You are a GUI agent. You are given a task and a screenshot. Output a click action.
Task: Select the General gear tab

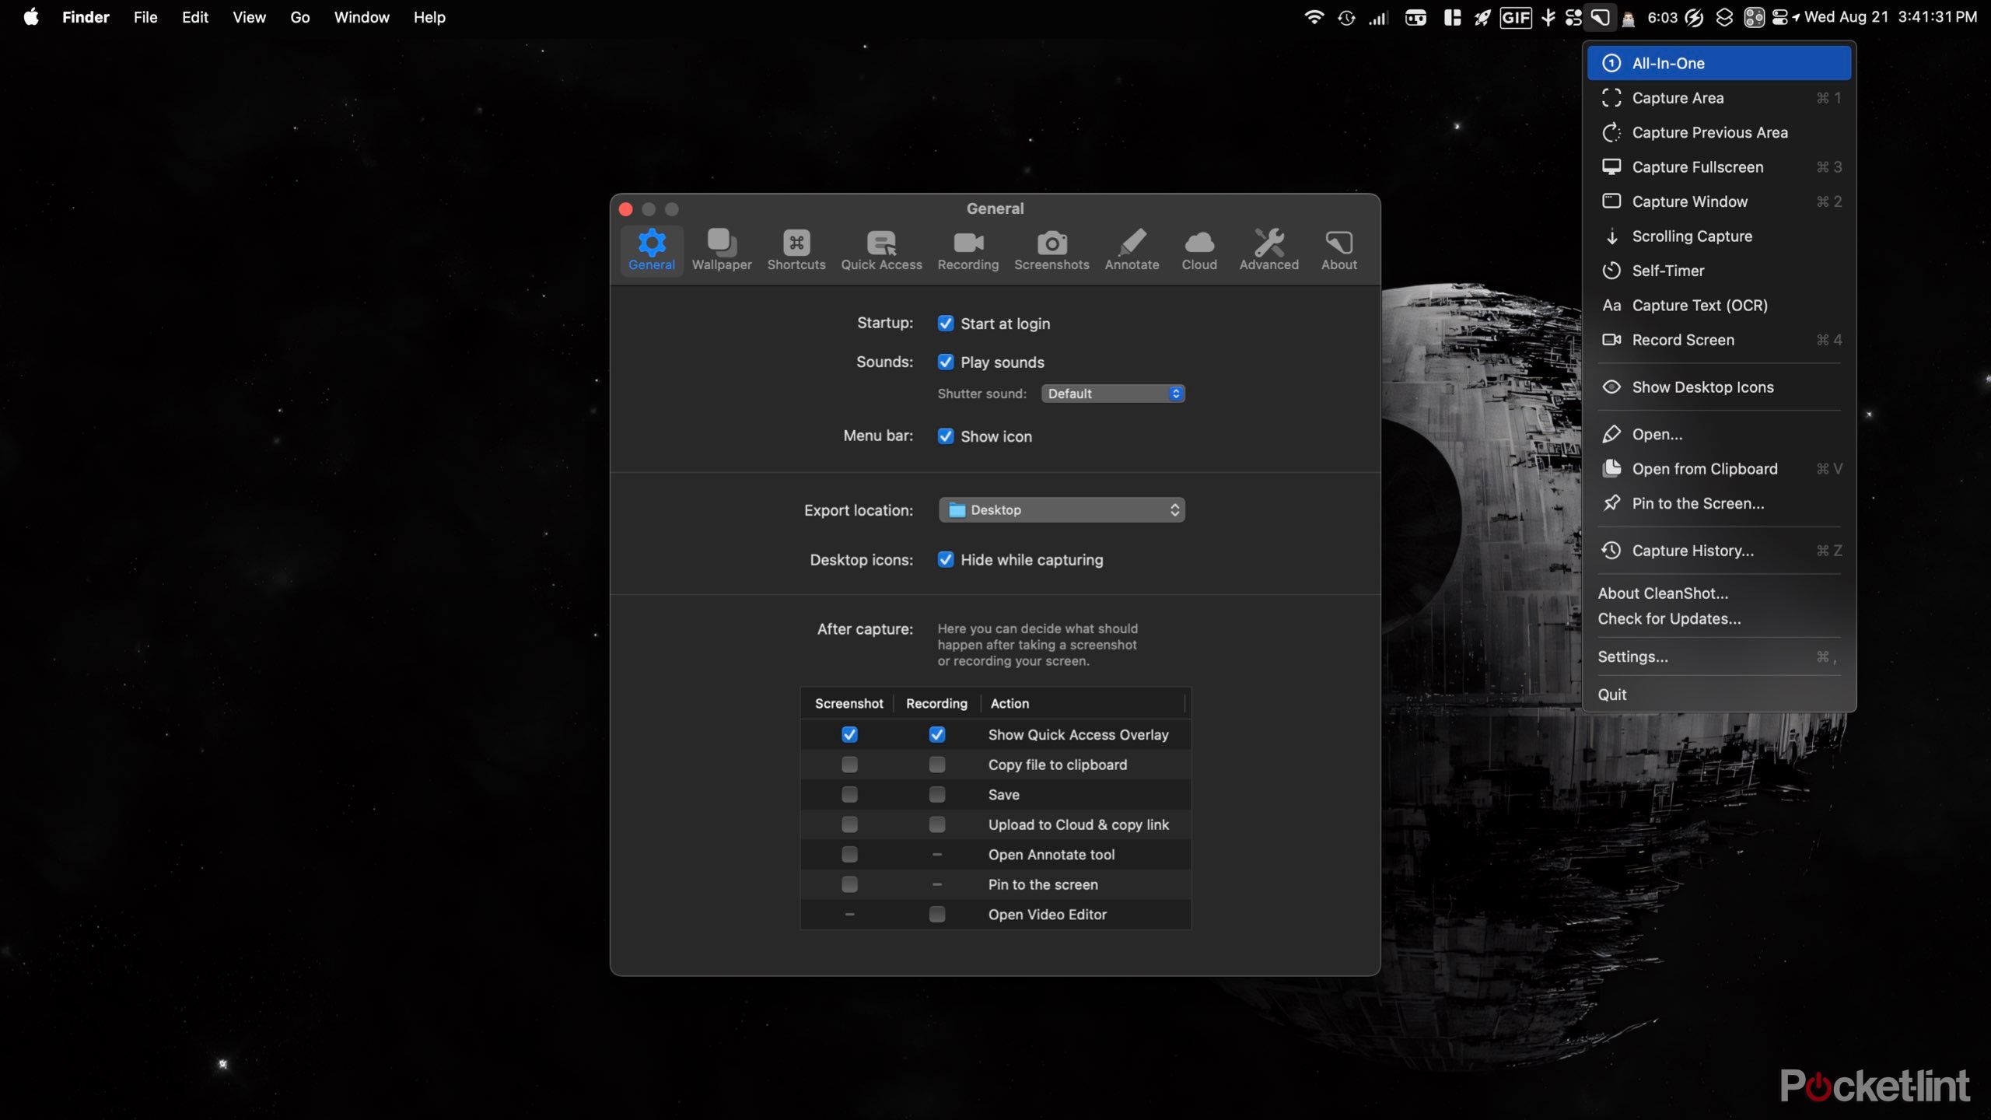[x=652, y=250]
